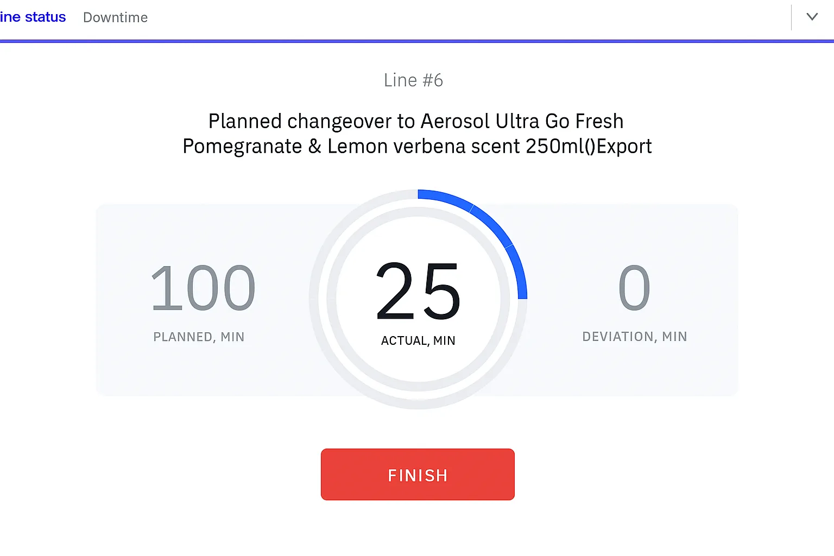
Task: Click the deviation value 0
Action: 634,288
